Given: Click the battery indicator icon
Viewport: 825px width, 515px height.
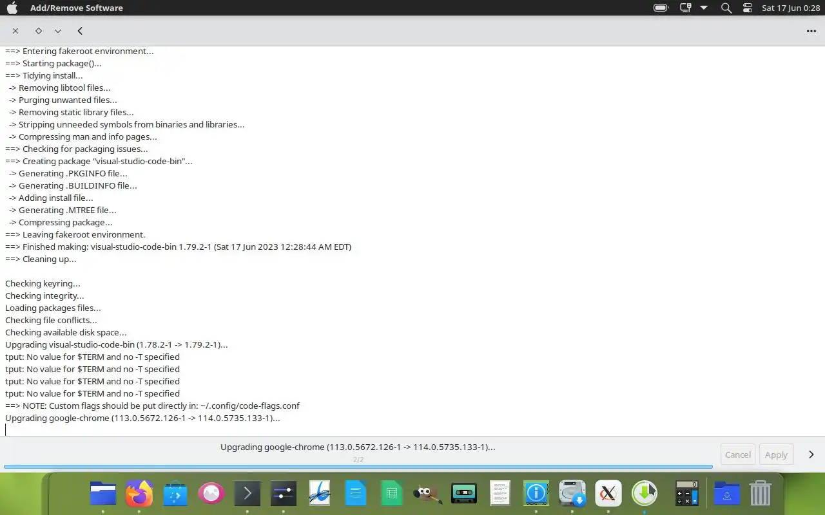Looking at the screenshot, I should 661,8.
